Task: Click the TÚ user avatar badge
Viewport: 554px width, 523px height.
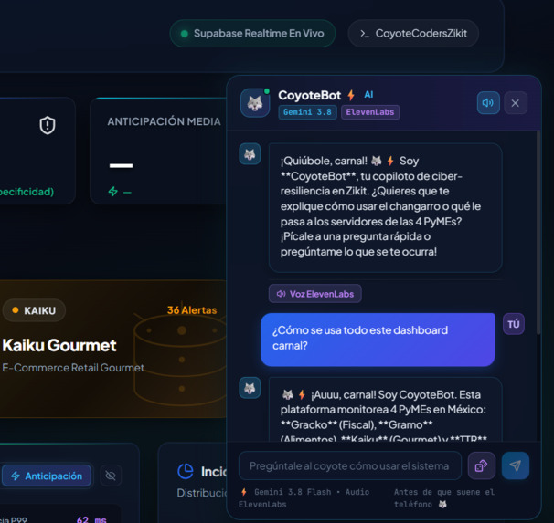Action: coord(514,324)
